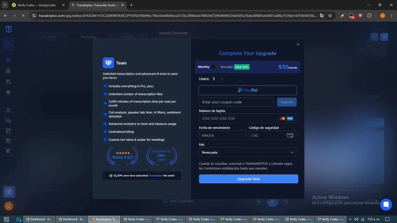Open the gift icon in sidebar
Viewport: 397px width, 223px height.
pos(8,93)
